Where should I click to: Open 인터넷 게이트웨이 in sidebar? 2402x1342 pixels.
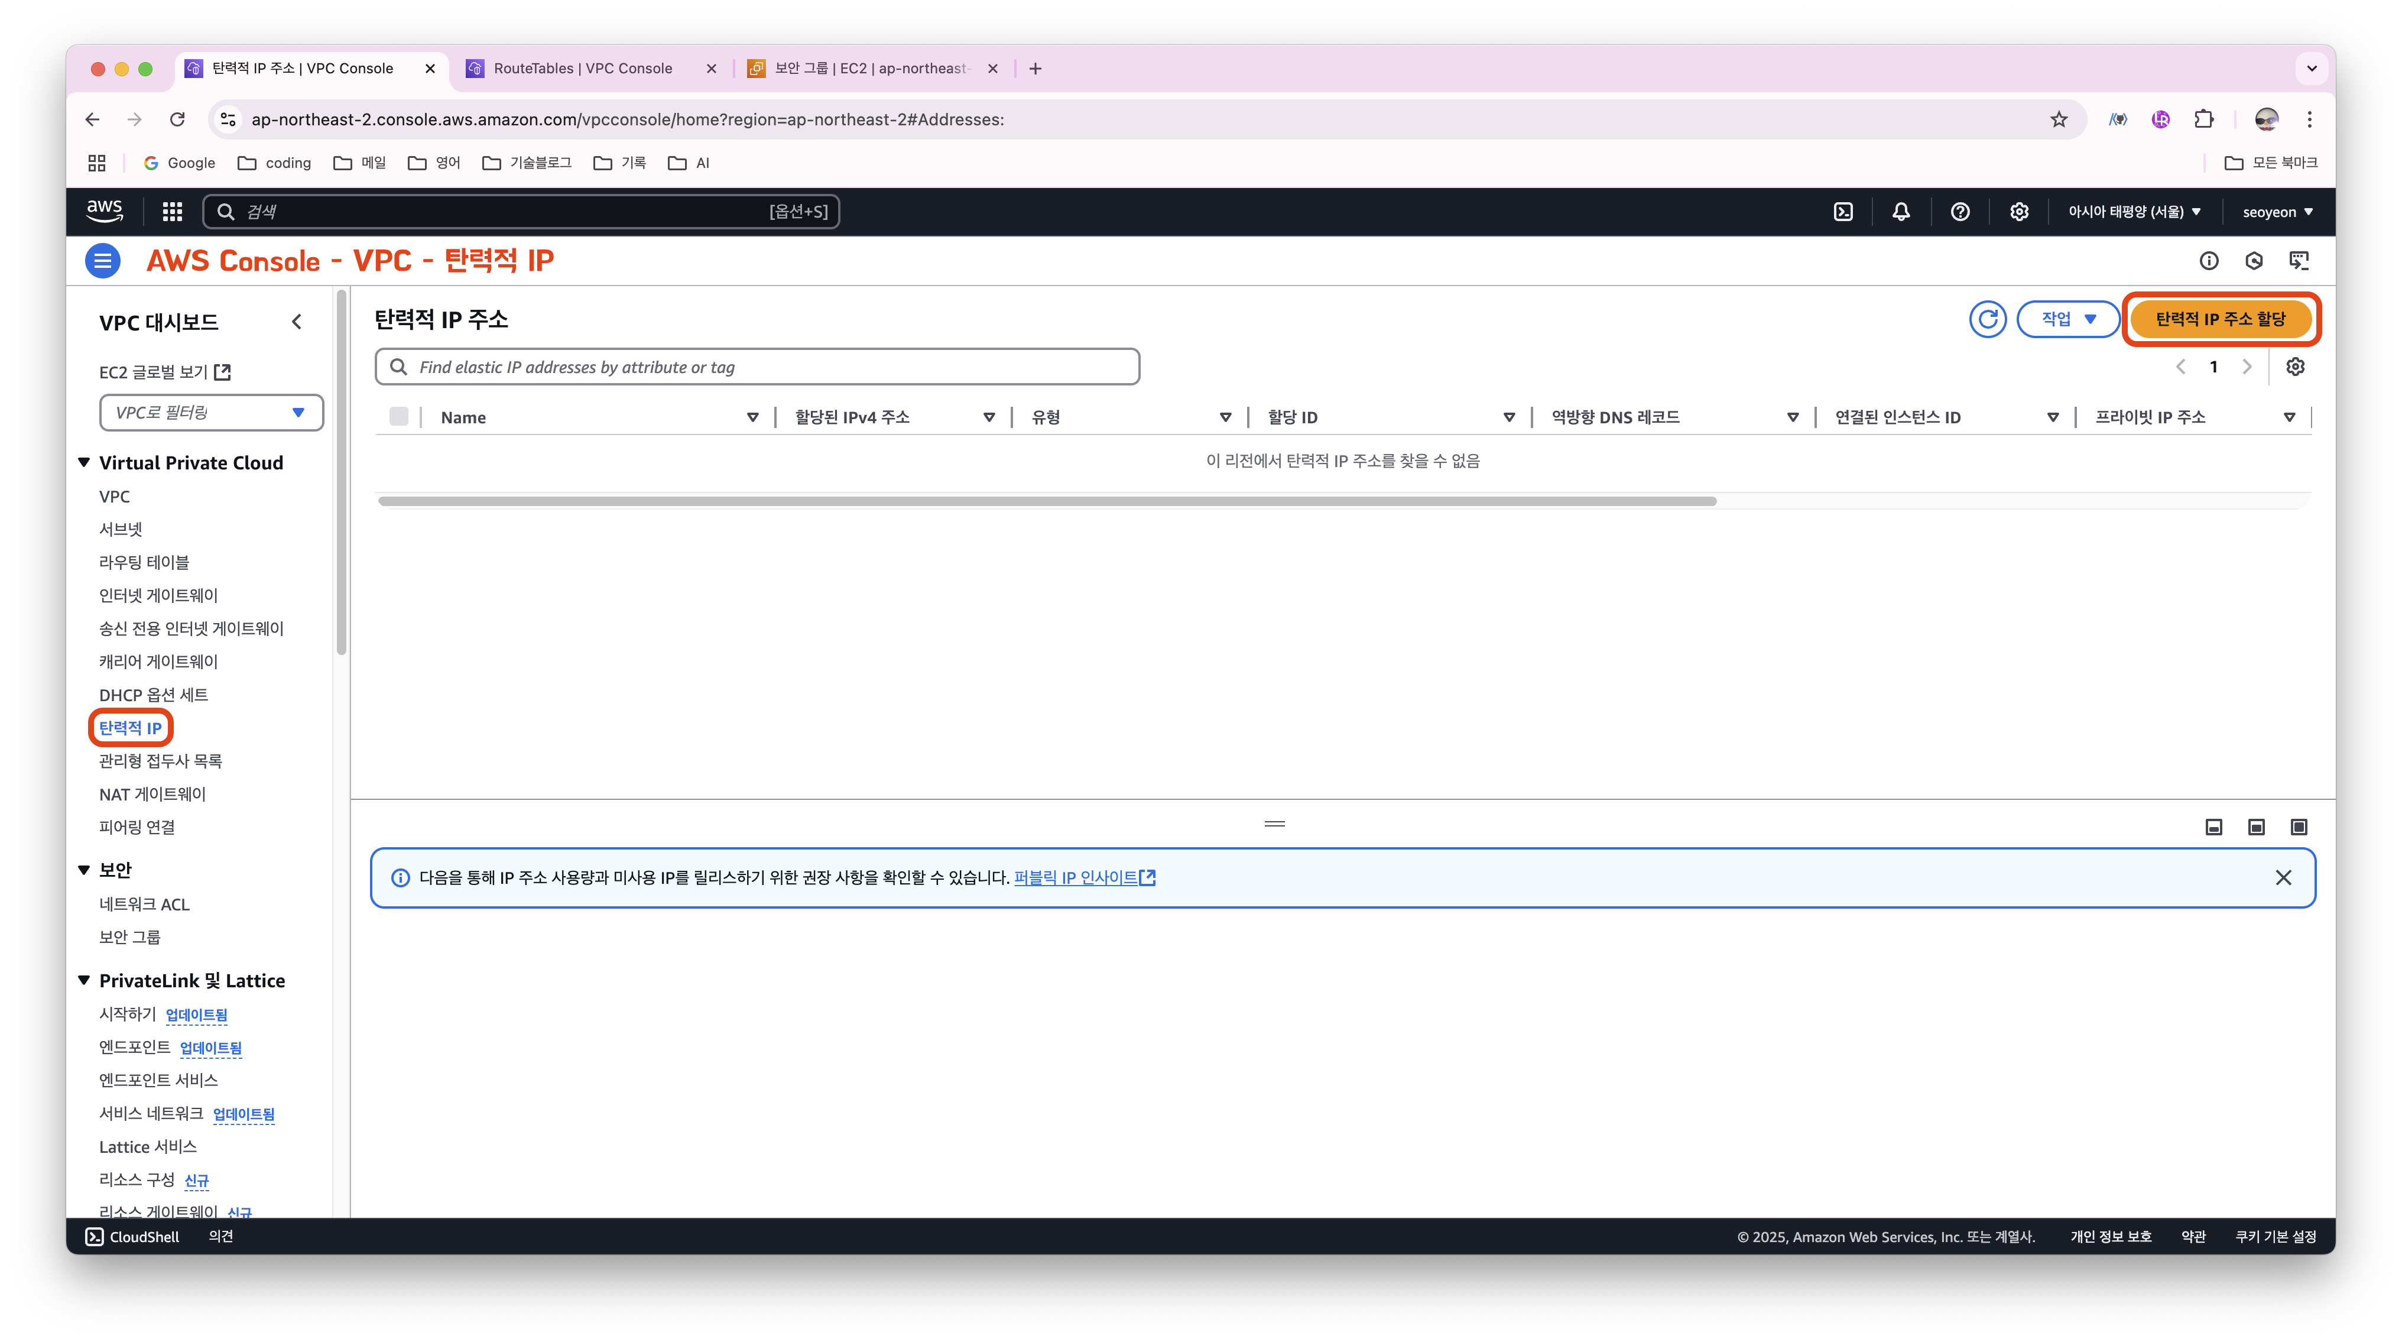coord(158,595)
